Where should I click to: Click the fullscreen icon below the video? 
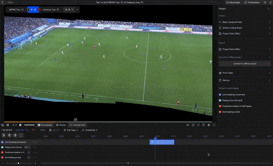coord(214,125)
